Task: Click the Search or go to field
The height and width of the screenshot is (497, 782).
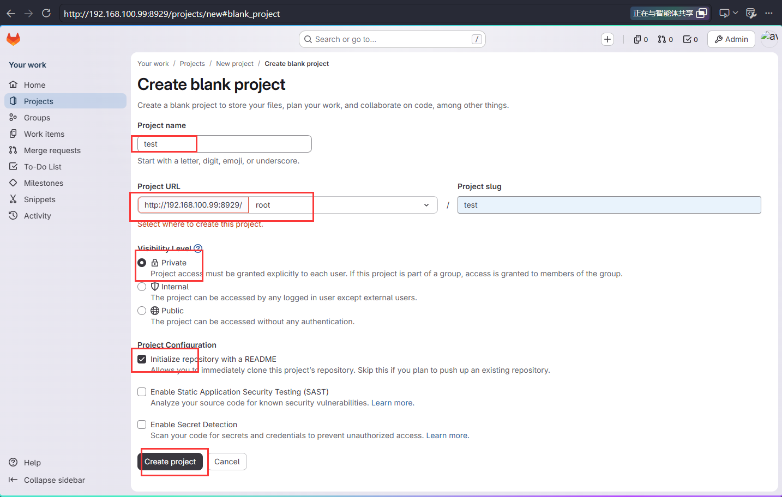Action: (x=392, y=39)
